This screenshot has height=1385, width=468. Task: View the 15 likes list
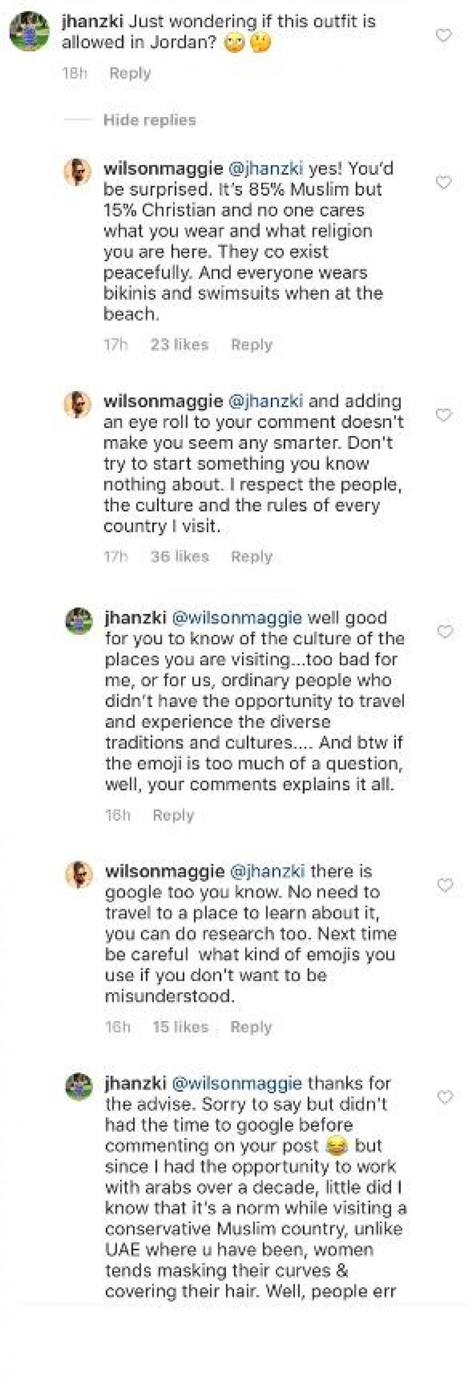[181, 1027]
